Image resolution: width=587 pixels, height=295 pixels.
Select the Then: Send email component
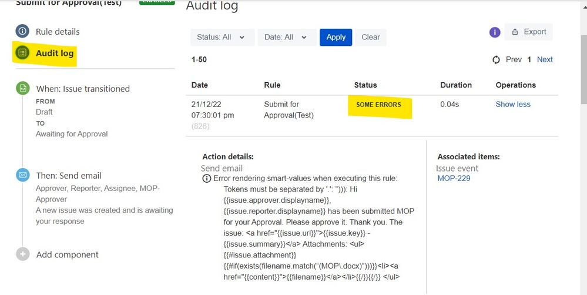69,176
